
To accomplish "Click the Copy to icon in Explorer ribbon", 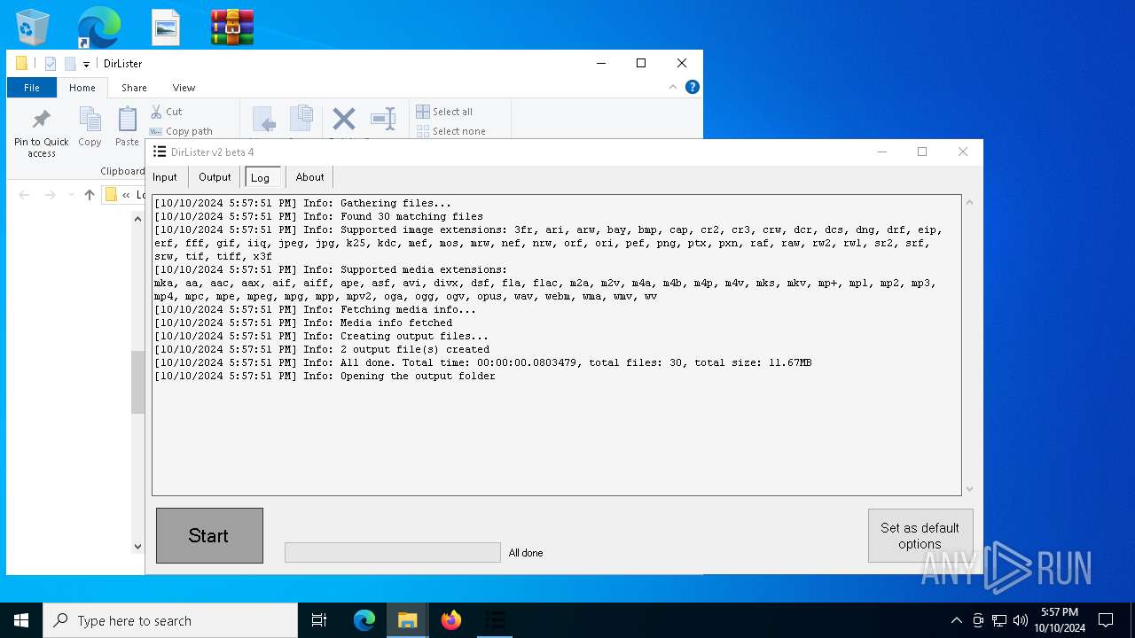I will [301, 120].
